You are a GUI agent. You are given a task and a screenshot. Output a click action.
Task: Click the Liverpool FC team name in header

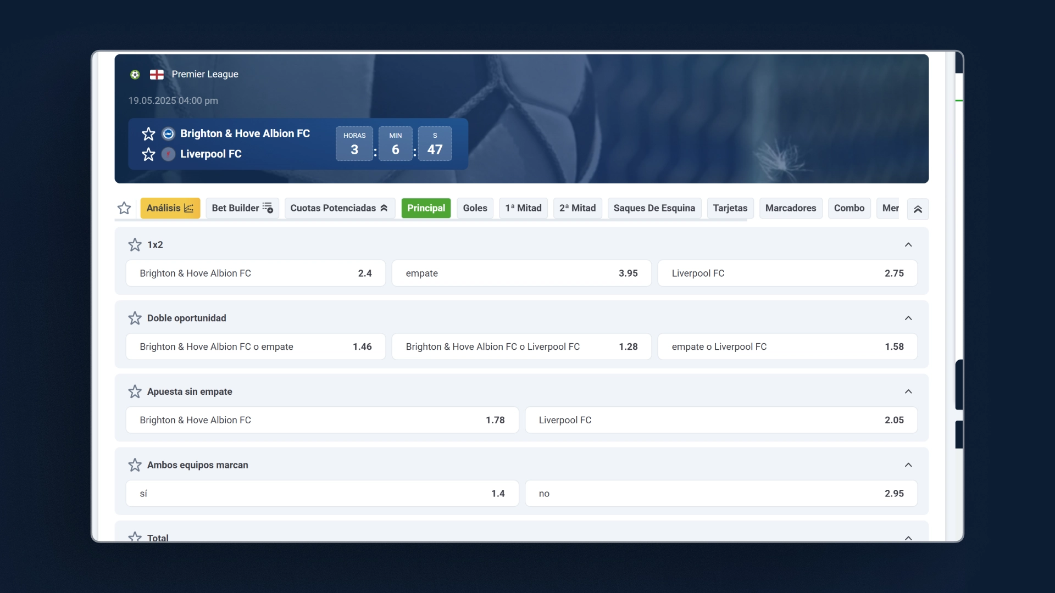[x=211, y=154]
